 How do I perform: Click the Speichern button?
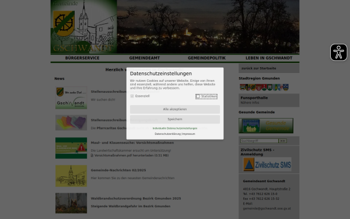175,119
